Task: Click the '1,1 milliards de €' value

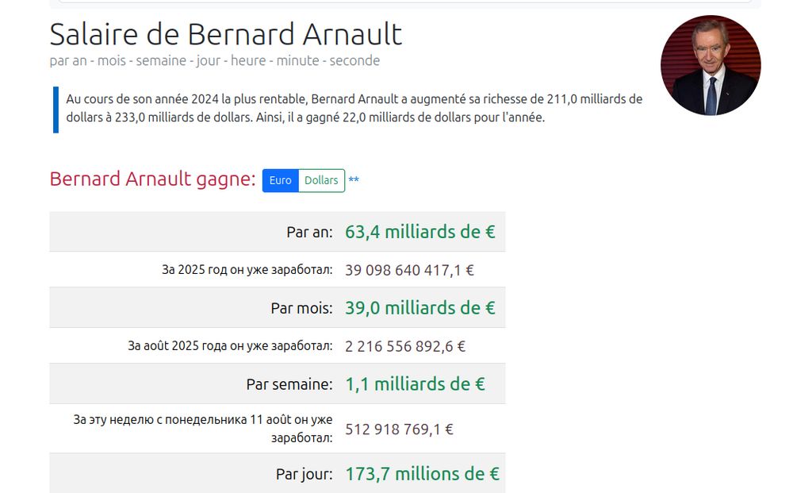Action: click(x=416, y=384)
